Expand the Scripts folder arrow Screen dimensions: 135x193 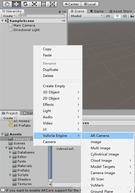pos(10,175)
